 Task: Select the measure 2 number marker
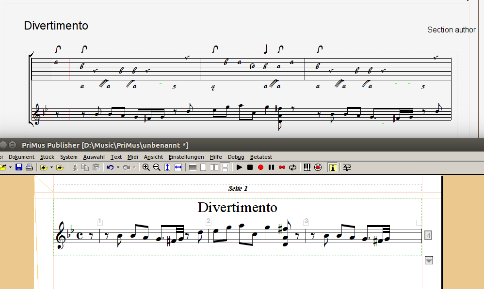209,222
